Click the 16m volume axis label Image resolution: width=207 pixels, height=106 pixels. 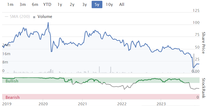tap(6, 54)
